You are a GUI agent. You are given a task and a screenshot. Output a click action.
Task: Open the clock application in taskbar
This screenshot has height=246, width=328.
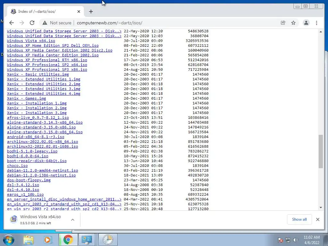(x=108, y=240)
